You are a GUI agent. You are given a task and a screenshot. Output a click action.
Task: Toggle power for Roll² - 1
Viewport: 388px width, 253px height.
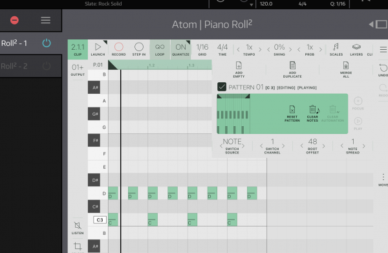coord(47,43)
